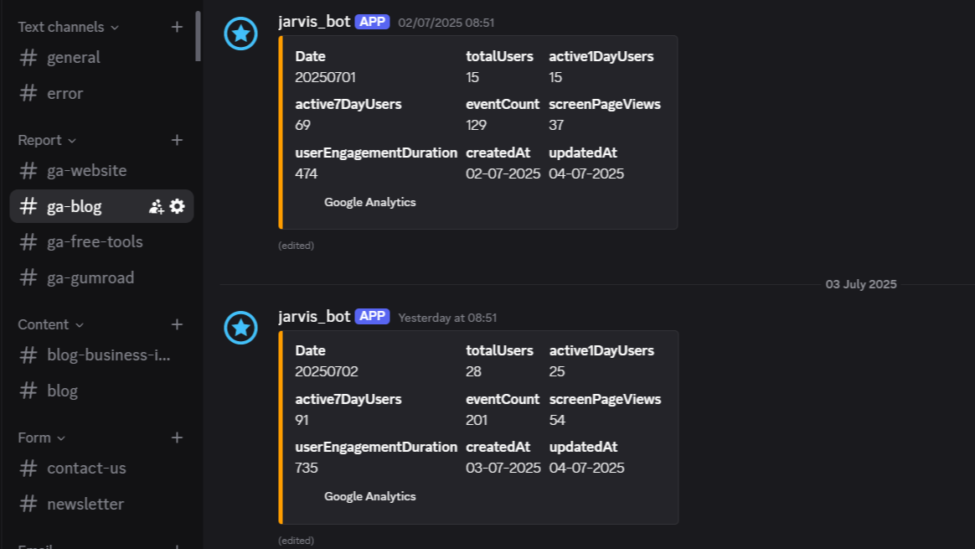This screenshot has width=975, height=549.
Task: Open ga-blog channel settings gear
Action: 178,206
